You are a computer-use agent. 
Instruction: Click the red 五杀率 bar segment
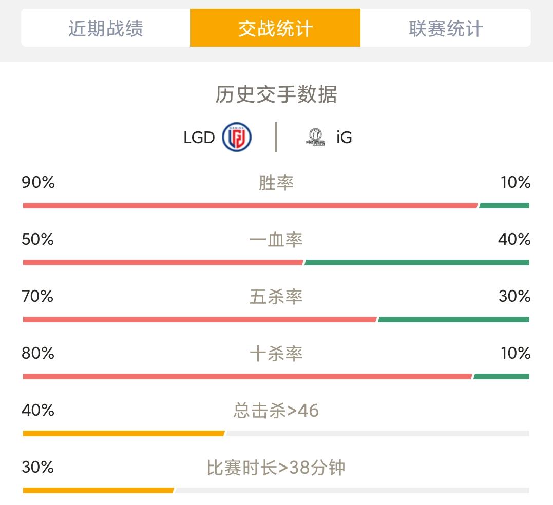pos(200,320)
